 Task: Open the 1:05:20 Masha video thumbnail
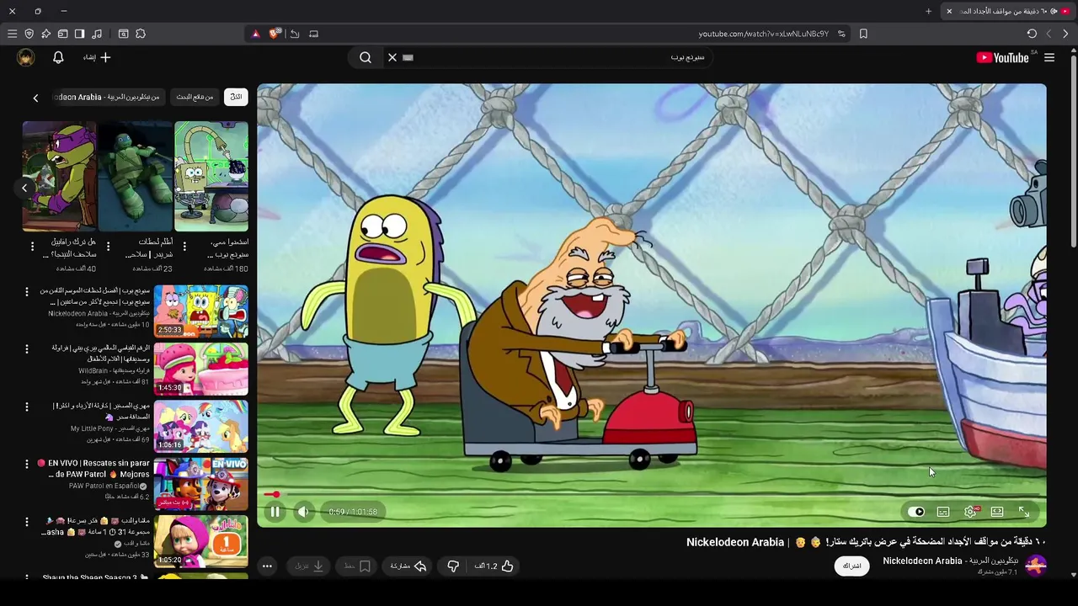click(201, 541)
